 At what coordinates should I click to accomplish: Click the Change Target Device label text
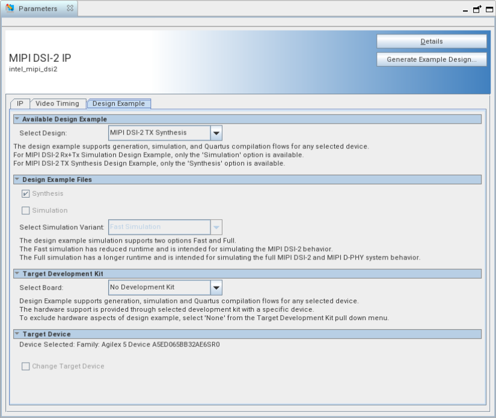click(x=68, y=366)
